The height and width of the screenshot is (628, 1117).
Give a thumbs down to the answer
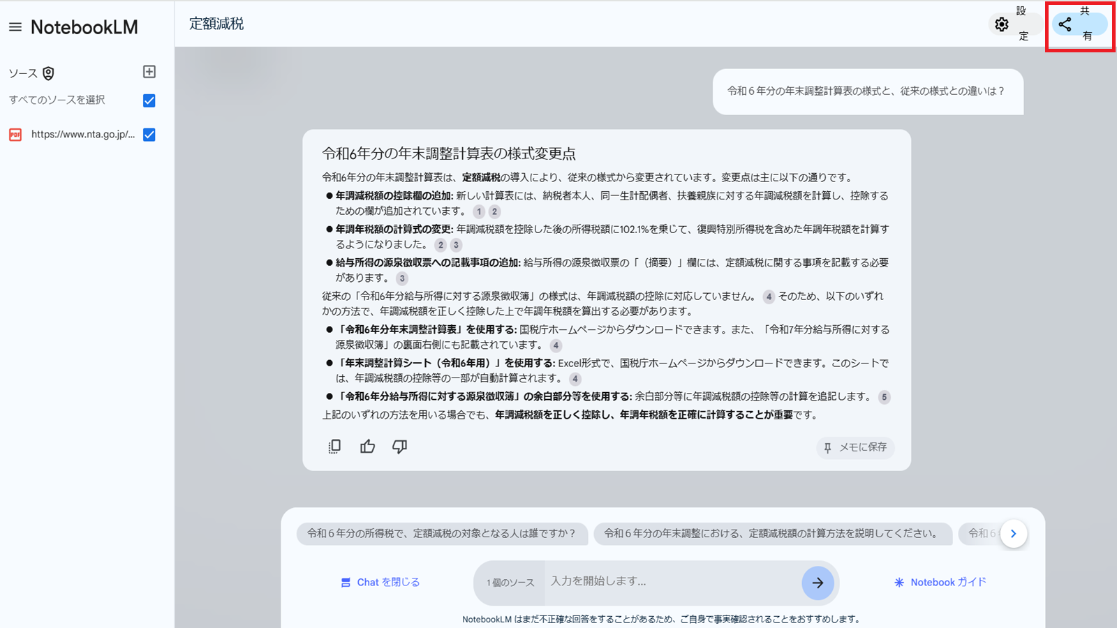(x=399, y=446)
